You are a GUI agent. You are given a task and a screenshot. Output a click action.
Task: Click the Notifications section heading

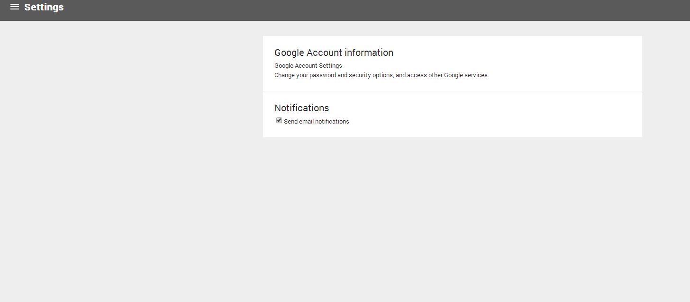coord(301,108)
